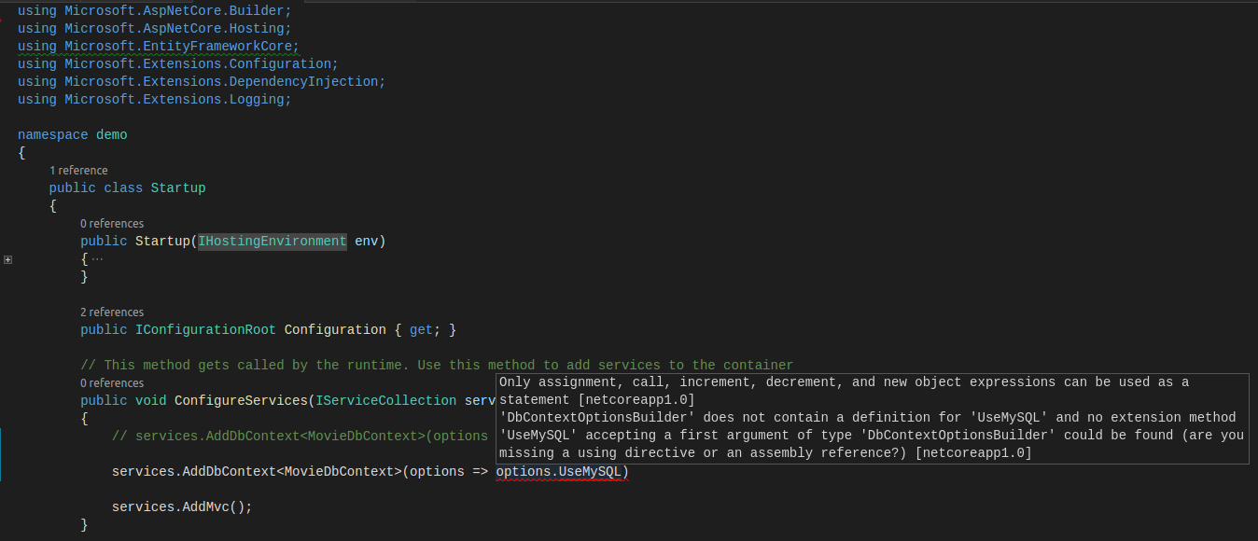This screenshot has height=541, width=1258.
Task: Click the Microsoft.Extensions.Logging using directive
Action: pyautogui.click(x=155, y=99)
